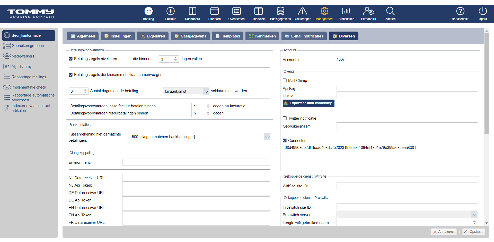The image size is (494, 242).
Task: Adjust the retourbetalingen dagen stepper
Action: [x=208, y=113]
